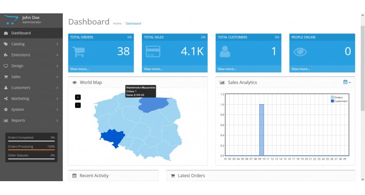
Task: Open the Marketing menu item
Action: point(31,99)
